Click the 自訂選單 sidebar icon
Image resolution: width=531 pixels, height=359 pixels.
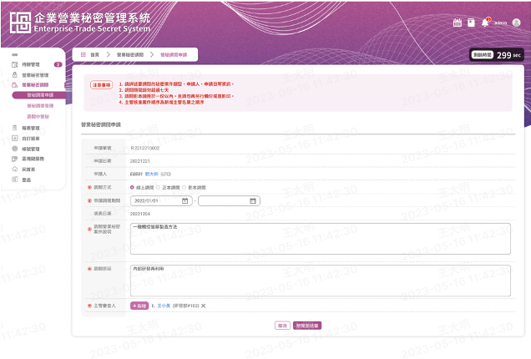click(x=14, y=139)
